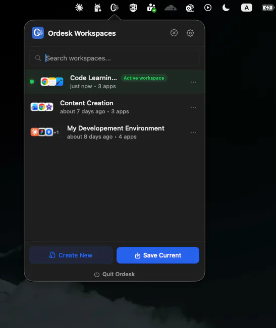Click the green active status dot
This screenshot has width=276, height=328.
click(32, 82)
